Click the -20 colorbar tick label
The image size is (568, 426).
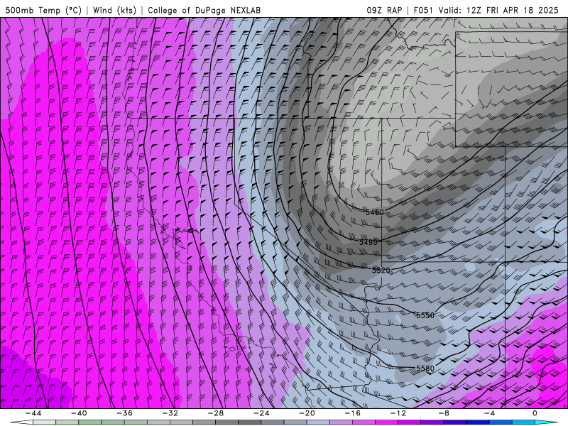click(x=307, y=413)
